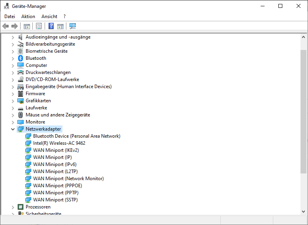Click the Geräte-Manager title bar icon

point(6,6)
